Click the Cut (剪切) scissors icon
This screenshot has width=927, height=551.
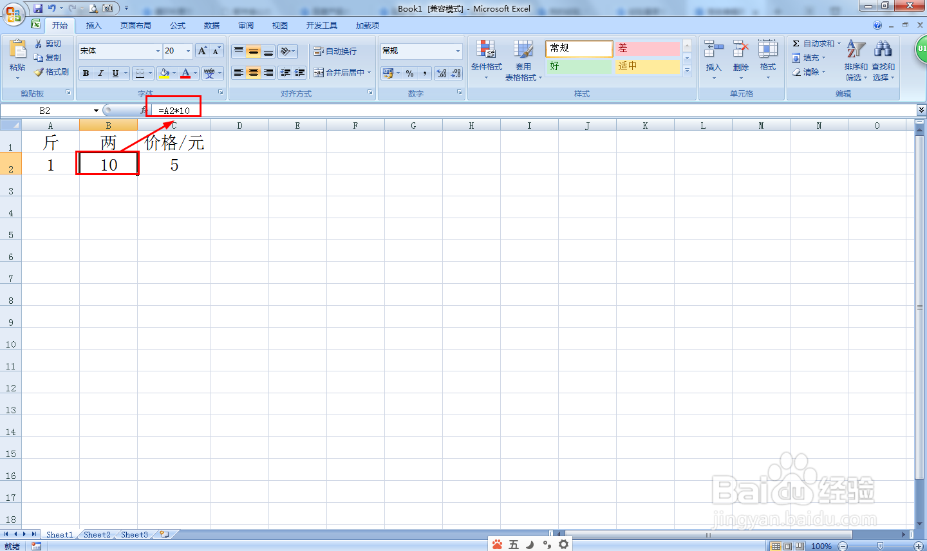tap(39, 44)
